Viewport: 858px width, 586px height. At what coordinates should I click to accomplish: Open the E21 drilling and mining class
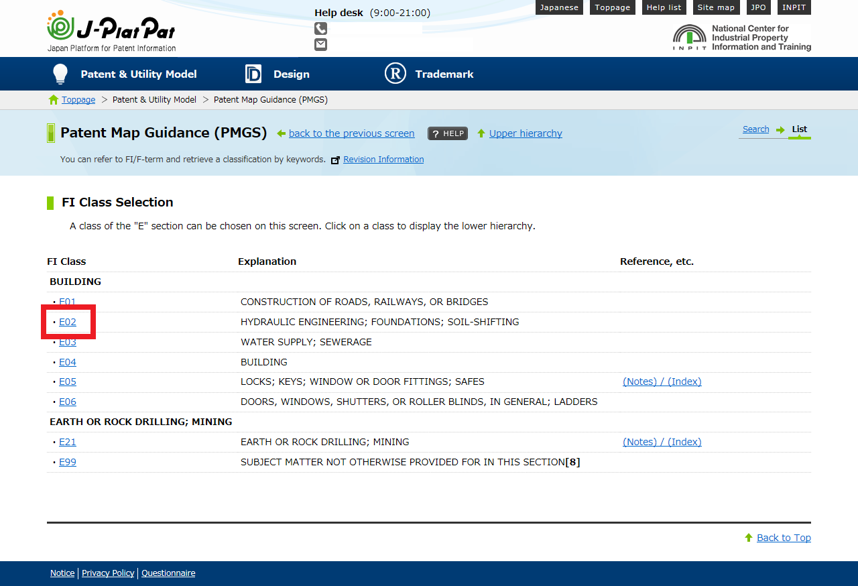[x=68, y=442]
